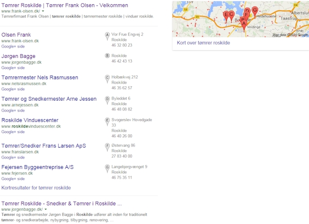The height and width of the screenshot is (224, 309).
Task: Click the www.franslarsen.dk URL text
Action: (20, 152)
